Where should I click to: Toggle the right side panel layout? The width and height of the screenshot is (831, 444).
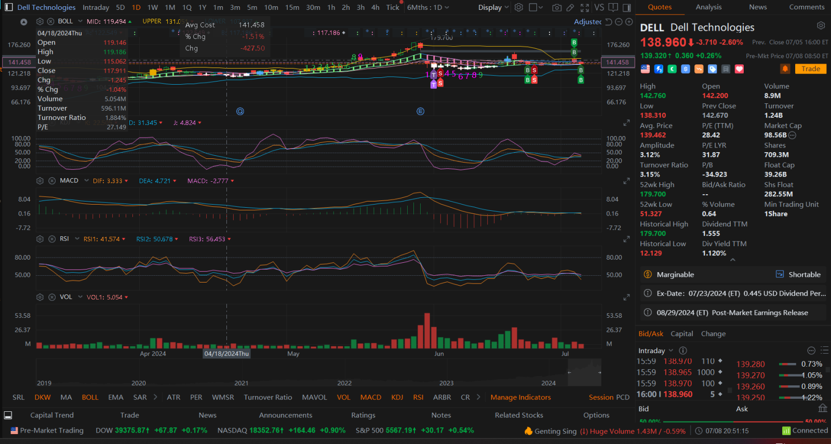coord(627,7)
